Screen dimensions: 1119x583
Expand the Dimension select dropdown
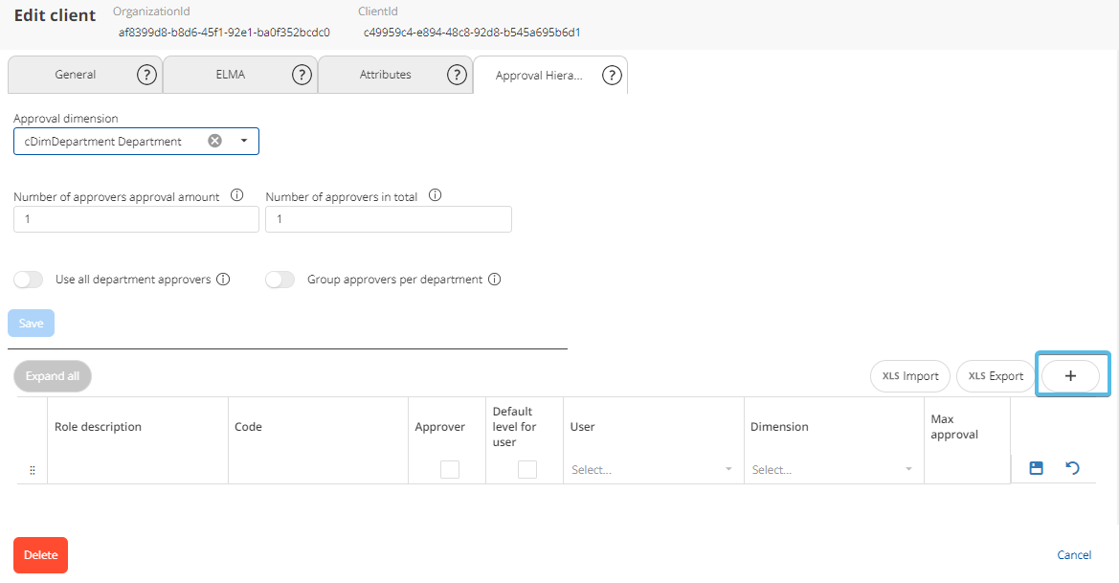[832, 470]
